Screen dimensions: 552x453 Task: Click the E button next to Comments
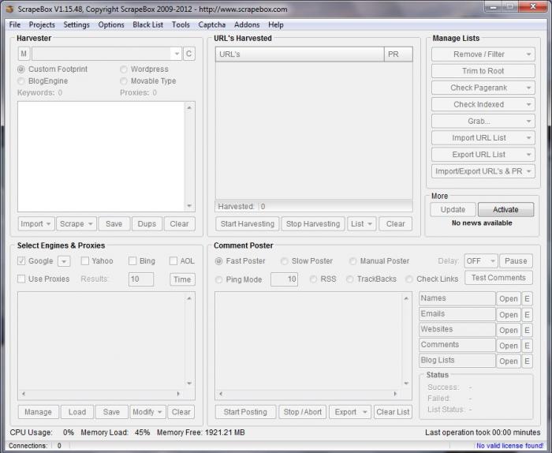click(527, 346)
